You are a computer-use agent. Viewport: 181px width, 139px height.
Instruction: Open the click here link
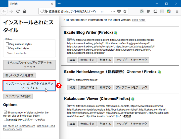139,20
